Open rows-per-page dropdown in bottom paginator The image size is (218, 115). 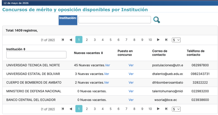pos(176,109)
